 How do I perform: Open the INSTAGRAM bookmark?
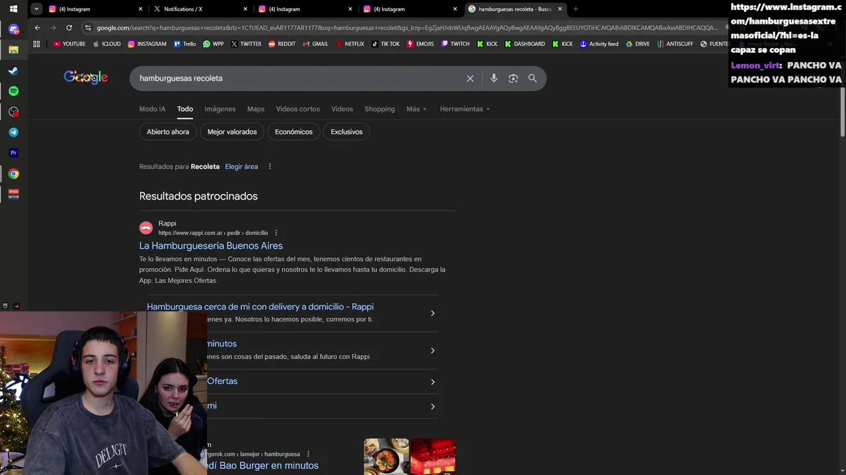pos(147,44)
